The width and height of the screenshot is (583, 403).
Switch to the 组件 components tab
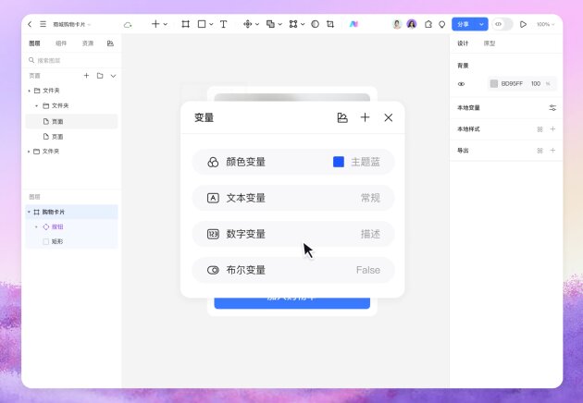click(61, 43)
